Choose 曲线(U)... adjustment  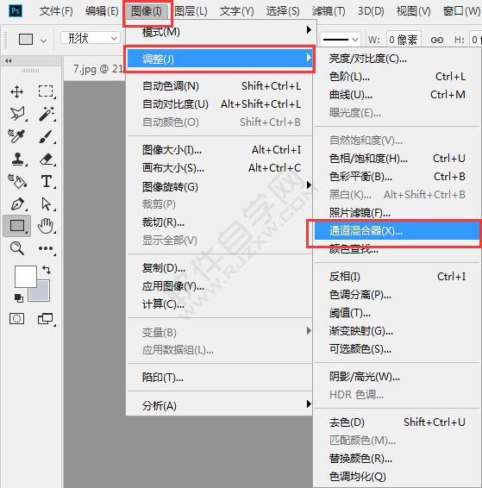397,95
